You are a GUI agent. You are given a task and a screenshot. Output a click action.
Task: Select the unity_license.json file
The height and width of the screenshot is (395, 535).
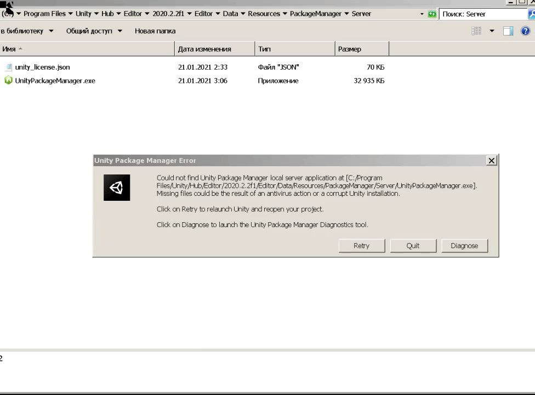42,67
